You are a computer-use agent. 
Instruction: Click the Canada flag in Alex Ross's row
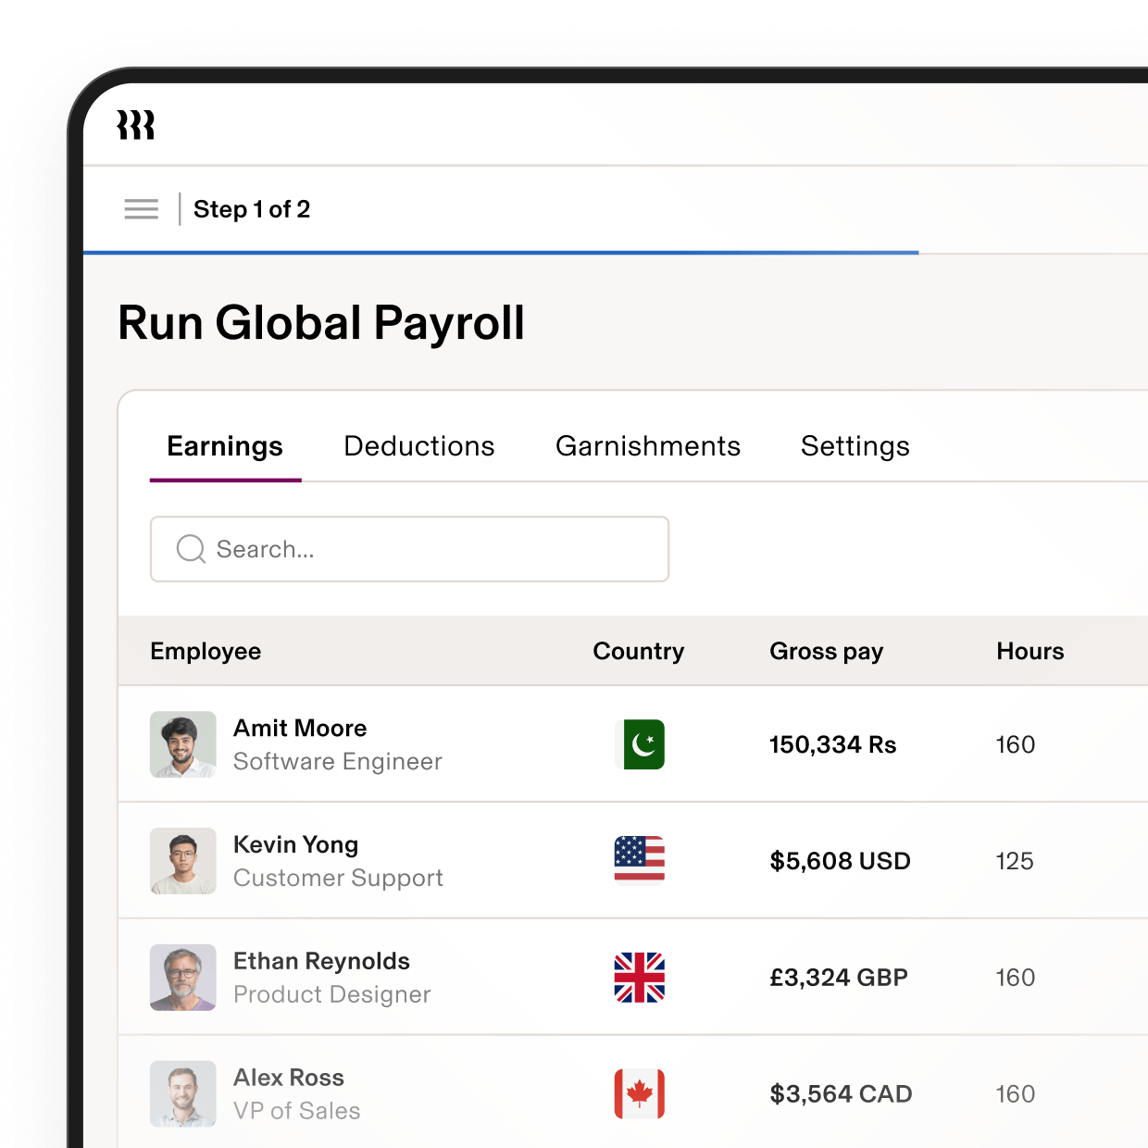coord(639,1093)
